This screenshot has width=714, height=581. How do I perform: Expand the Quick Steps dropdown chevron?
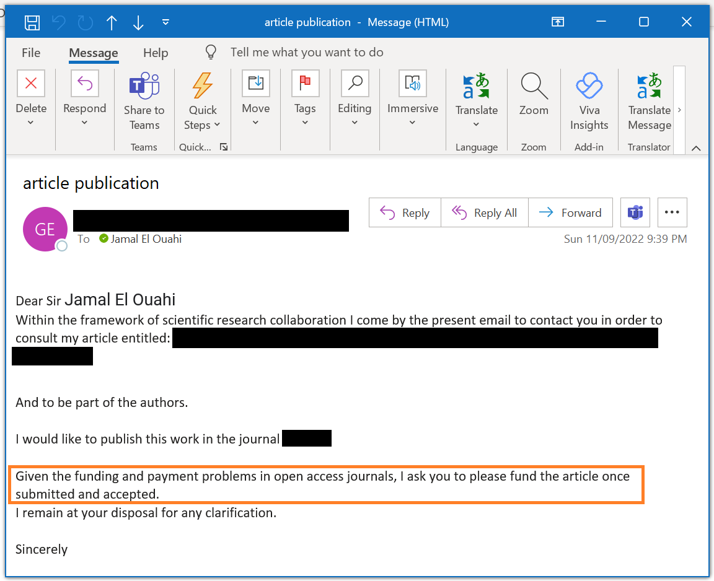[217, 124]
